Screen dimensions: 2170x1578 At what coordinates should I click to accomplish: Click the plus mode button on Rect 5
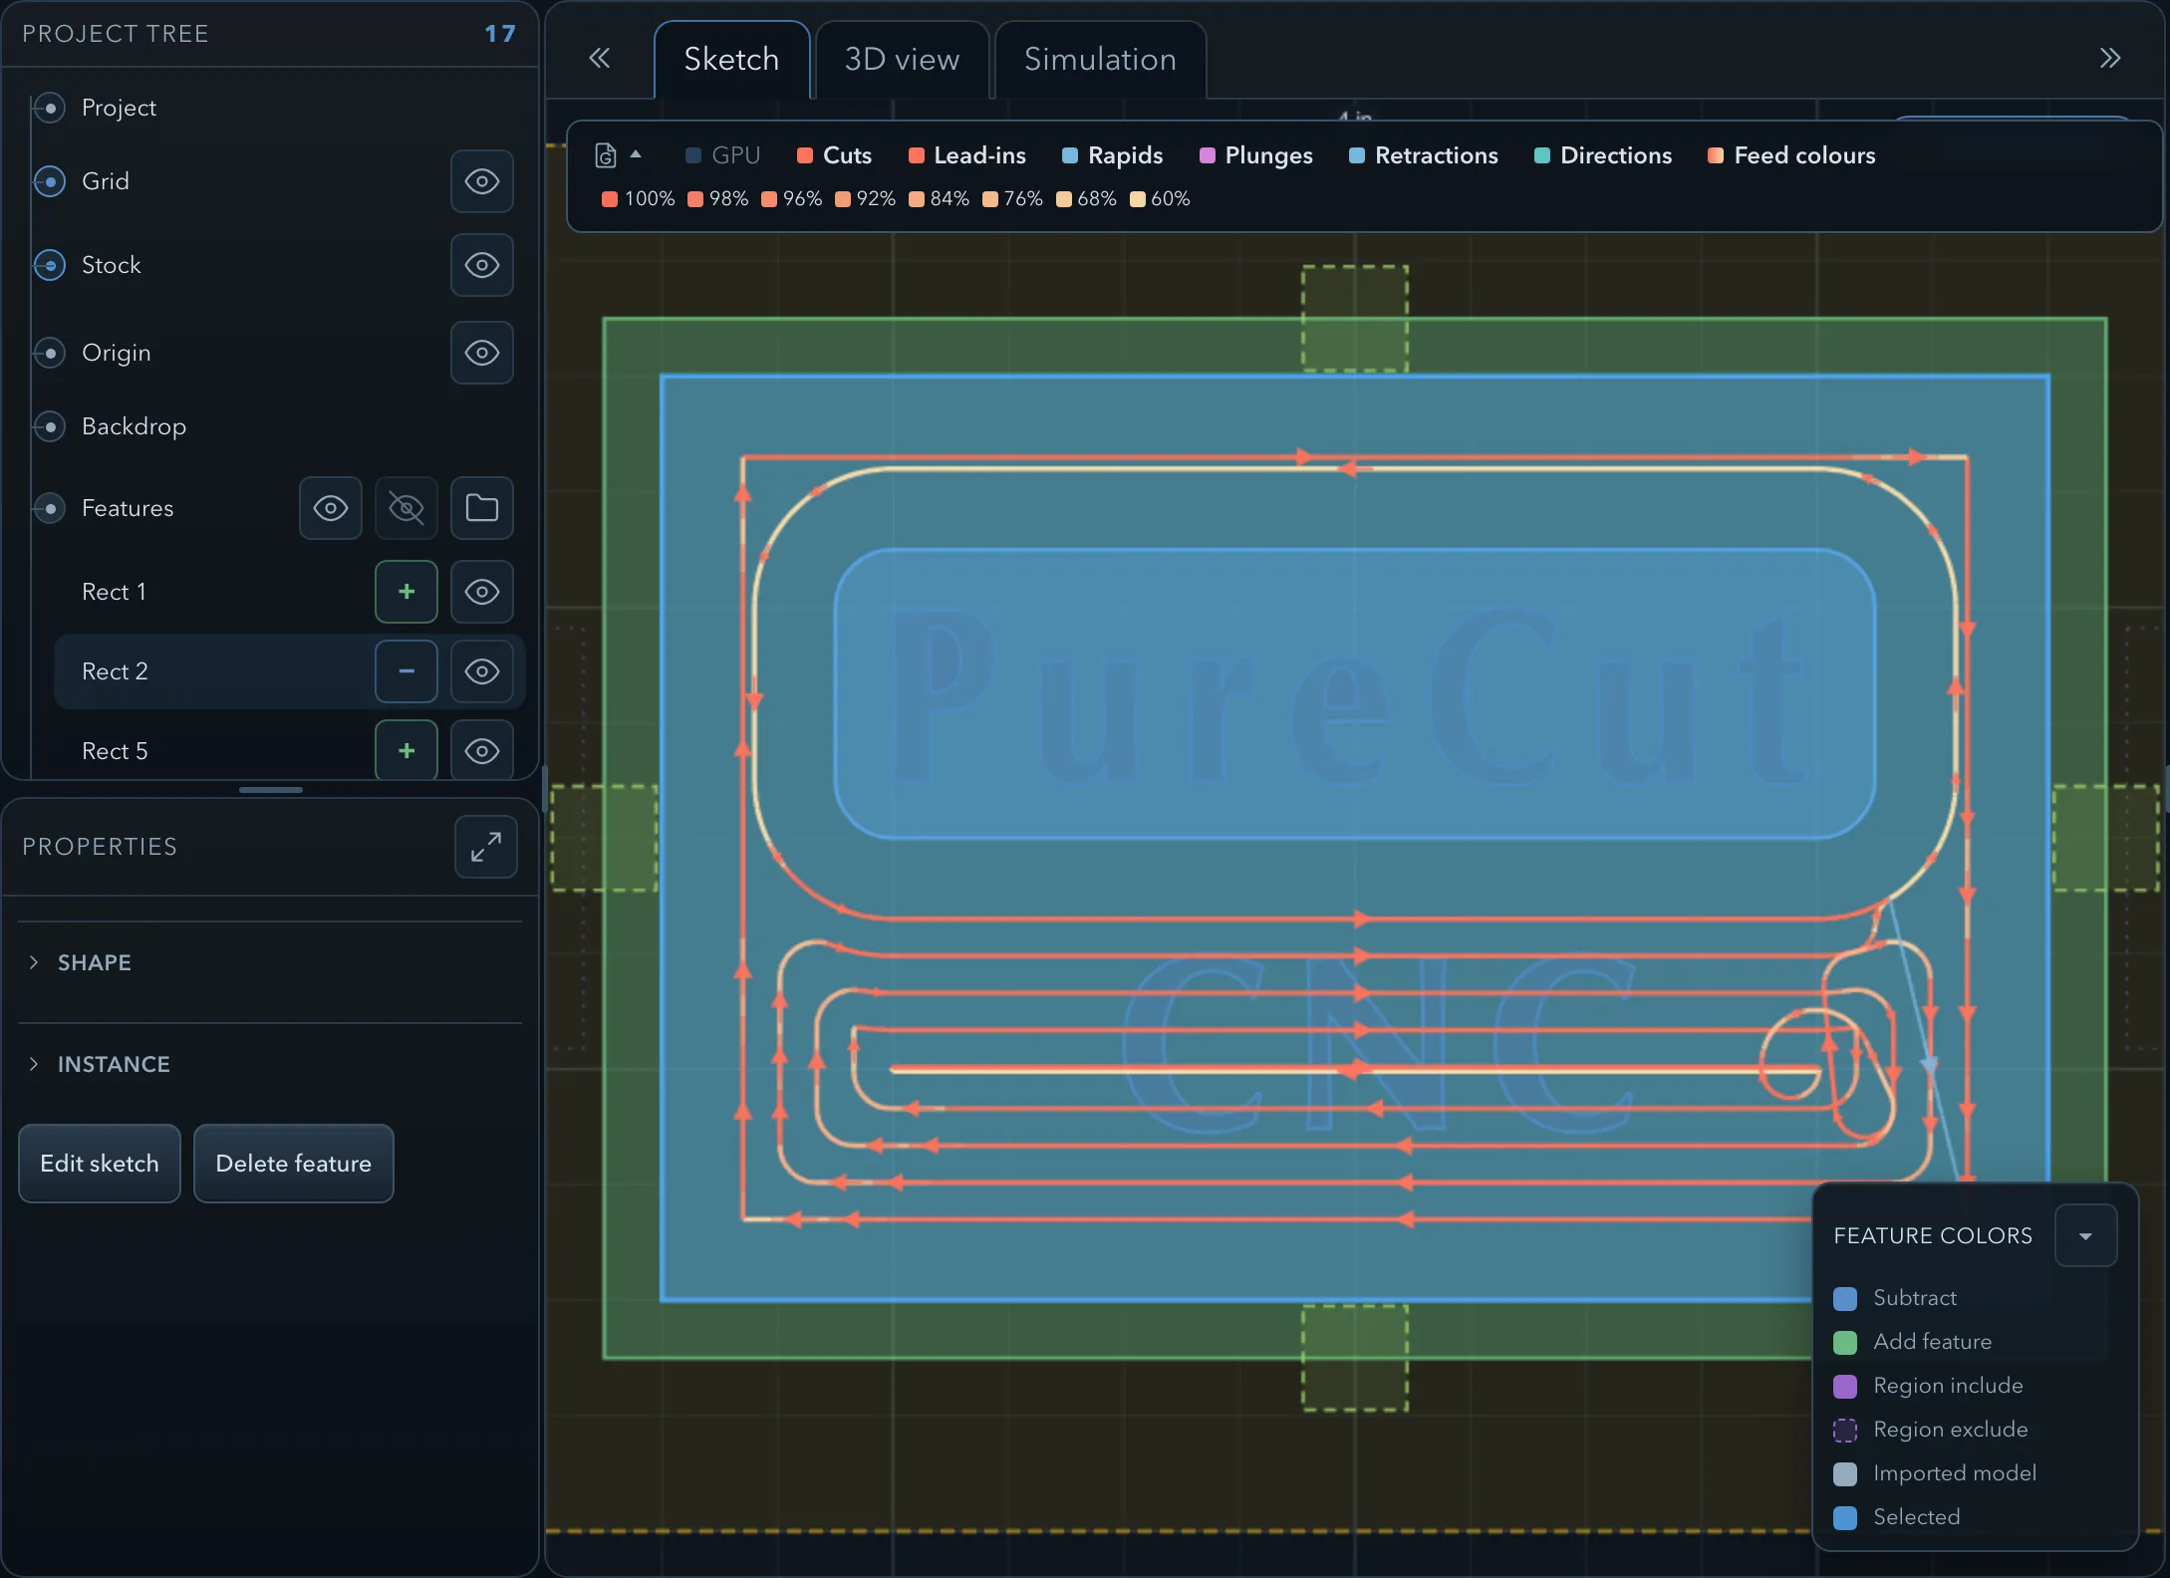(x=407, y=751)
